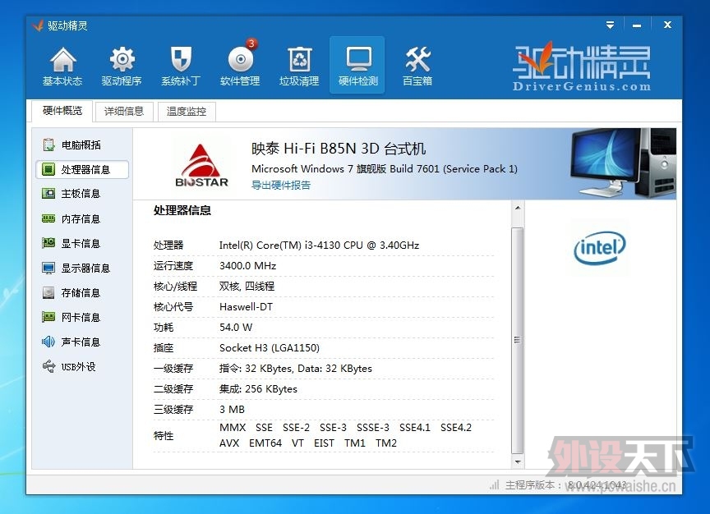Close the 驱动精灵 window
This screenshot has width=710, height=514.
(667, 25)
